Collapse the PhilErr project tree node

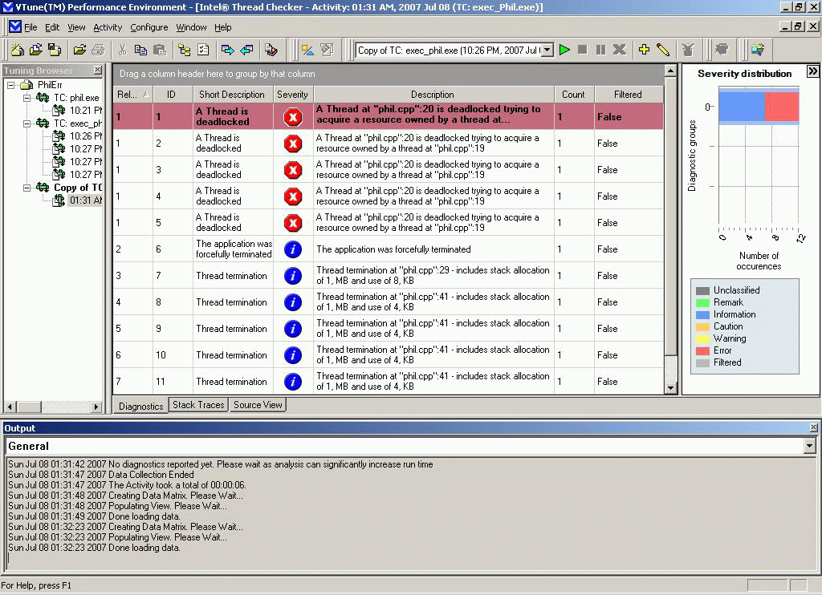pyautogui.click(x=10, y=85)
